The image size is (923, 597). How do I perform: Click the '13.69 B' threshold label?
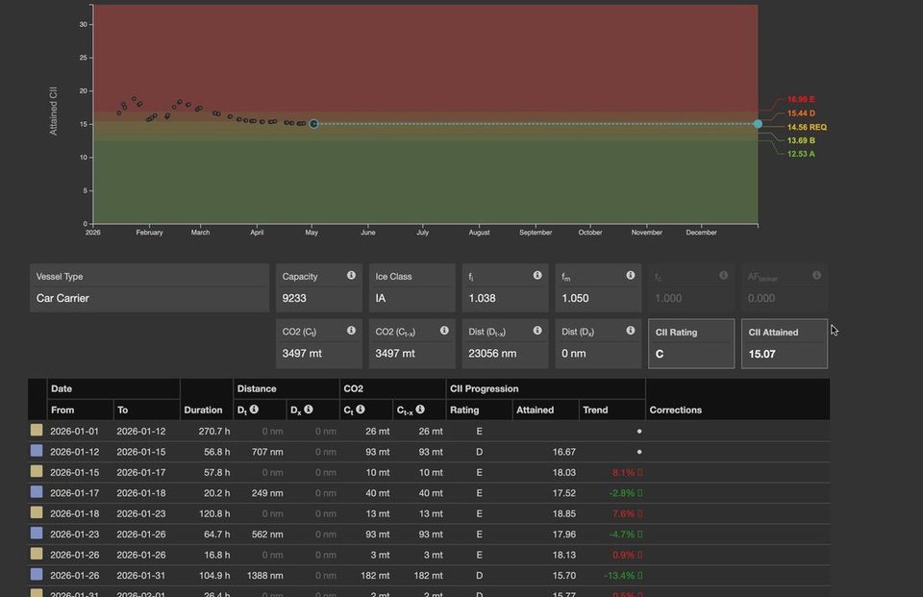pos(801,140)
